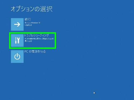Click the description text under トラブルシューティング

(39, 40)
